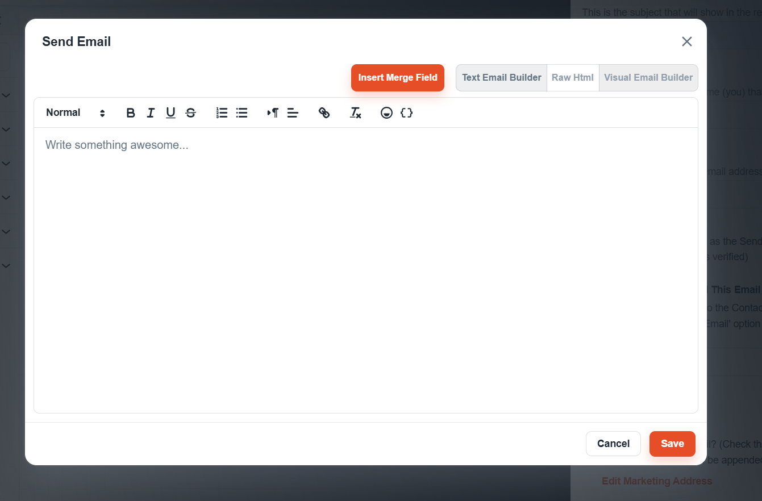Screen dimensions: 762x501
Task: Save the email content
Action: pyautogui.click(x=672, y=444)
